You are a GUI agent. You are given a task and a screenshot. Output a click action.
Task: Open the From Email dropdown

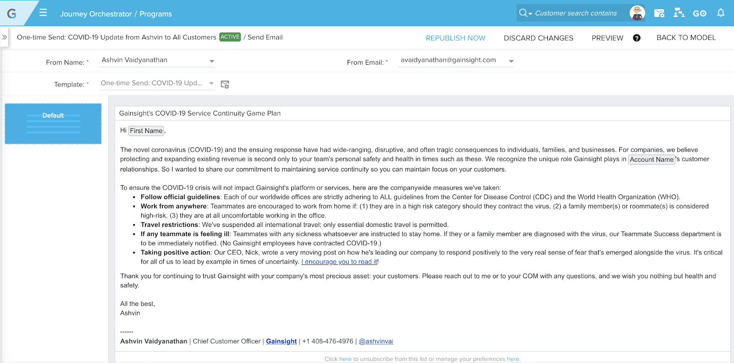[x=511, y=61]
